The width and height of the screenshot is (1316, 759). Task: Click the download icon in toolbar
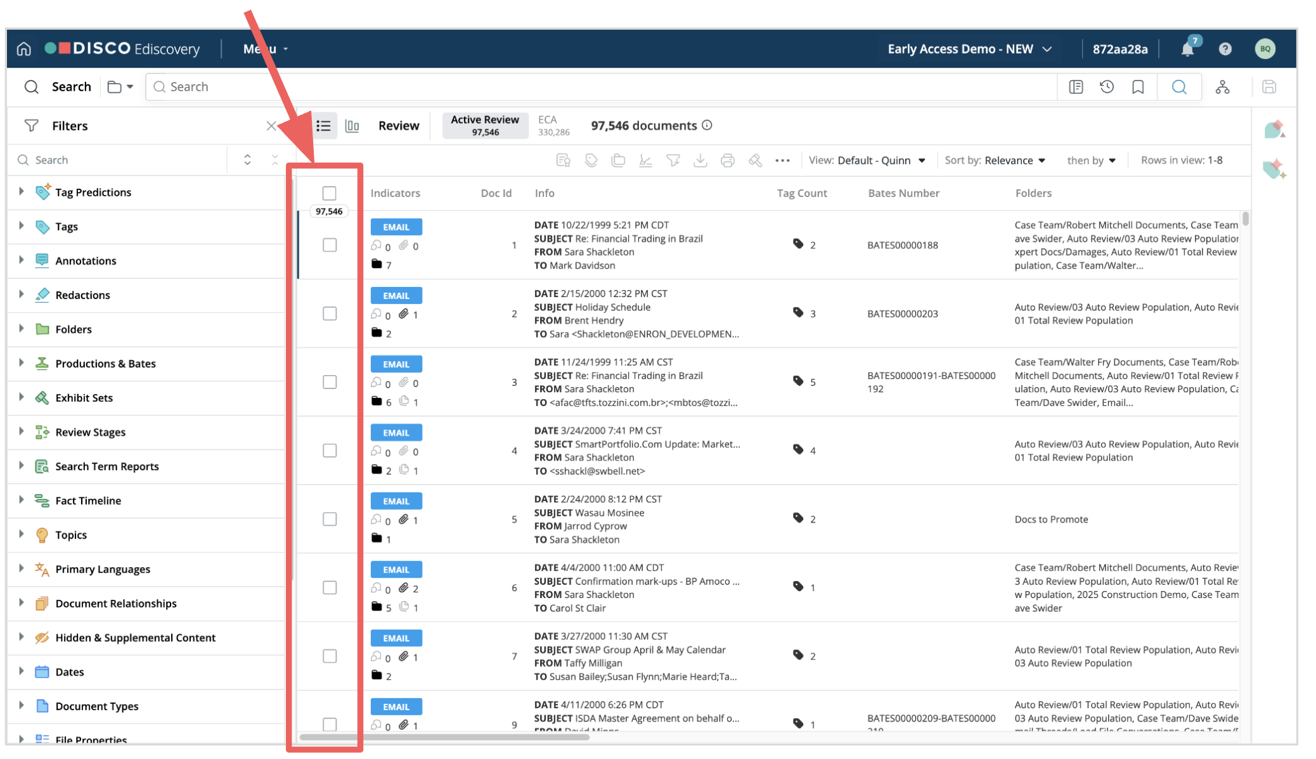coord(700,160)
